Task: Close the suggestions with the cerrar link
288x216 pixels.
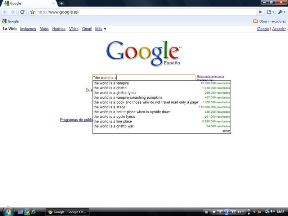Action: 226,131
